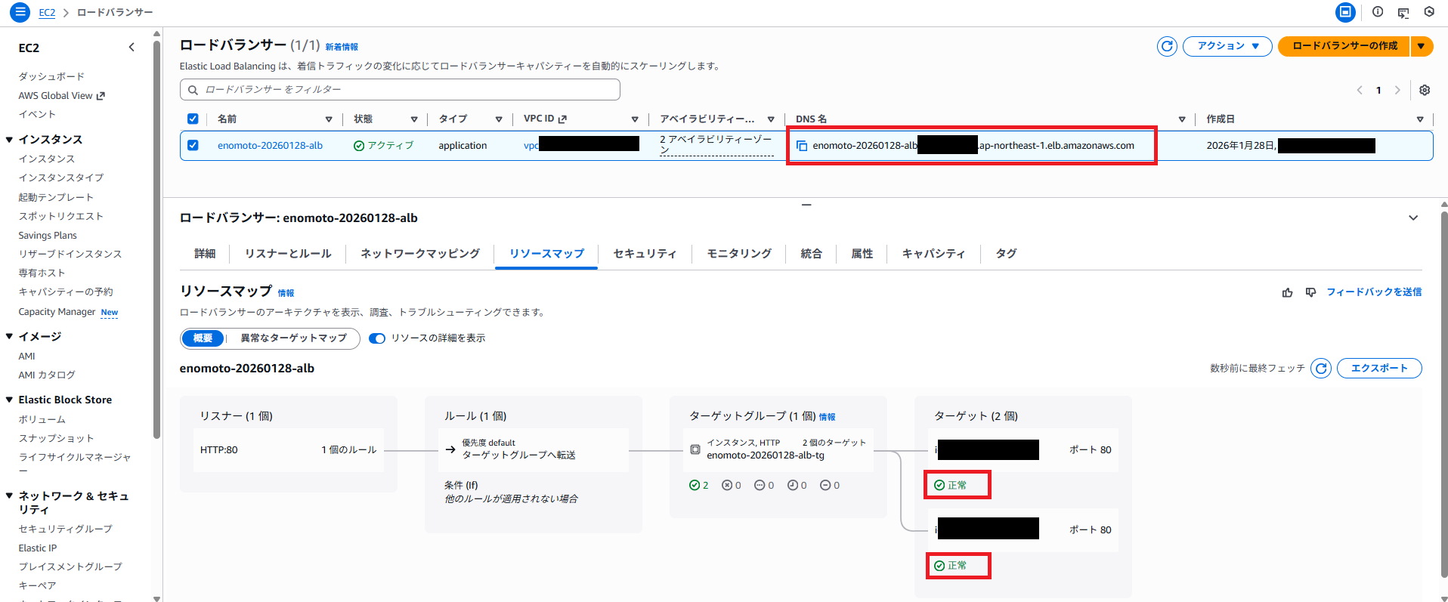Click thumbs up feedback icon
The height and width of the screenshot is (602, 1448).
point(1288,292)
